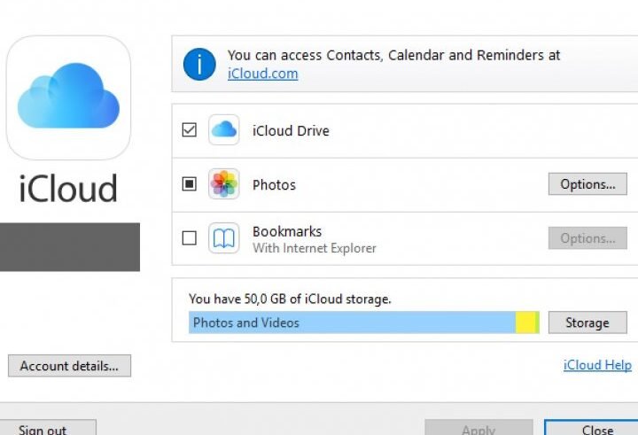Click the Contacts, Calendar and Reminders message
Screen dimensions: 638x435
393,55
